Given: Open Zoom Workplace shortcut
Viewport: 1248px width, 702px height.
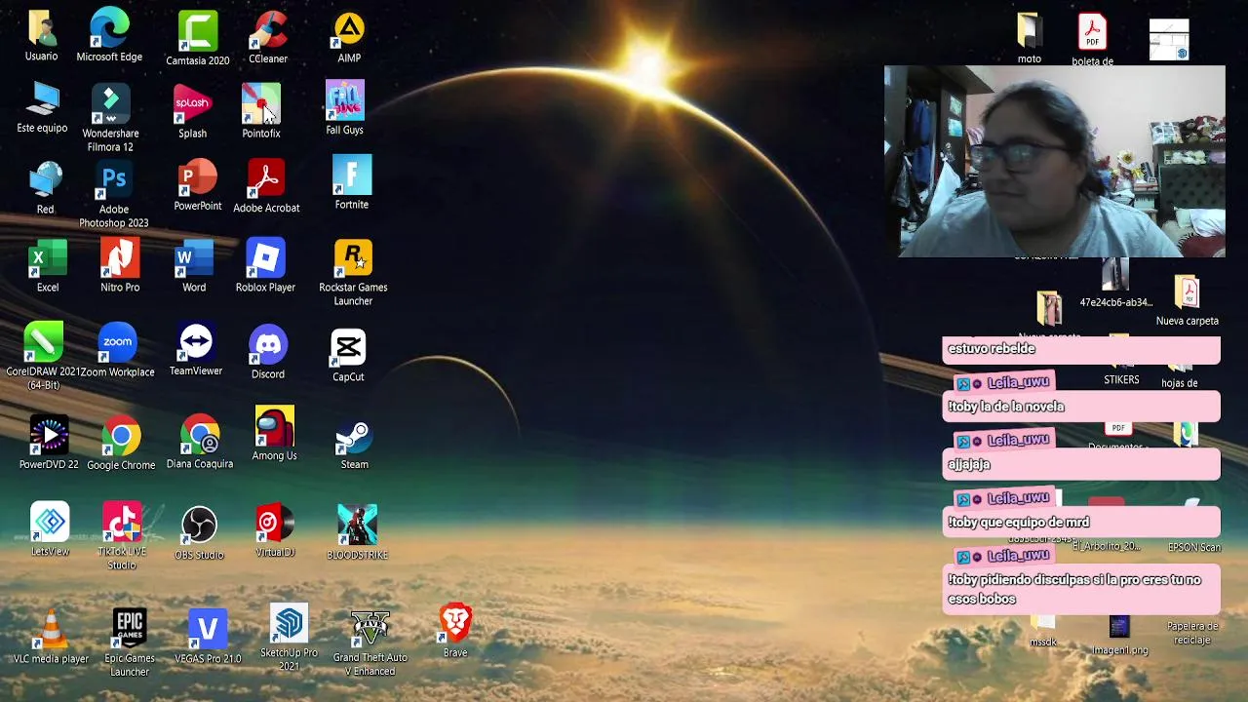Looking at the screenshot, I should (x=117, y=343).
